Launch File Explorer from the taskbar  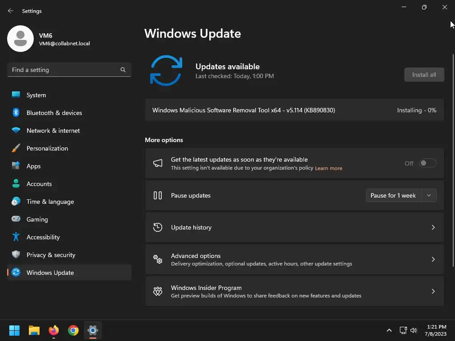[x=34, y=330]
